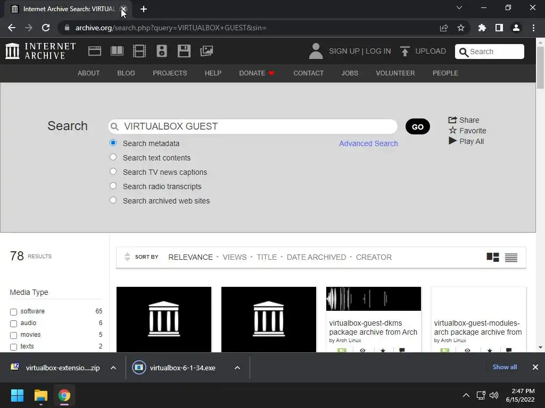
Task: Check the texts media type filter
Action: click(13, 347)
